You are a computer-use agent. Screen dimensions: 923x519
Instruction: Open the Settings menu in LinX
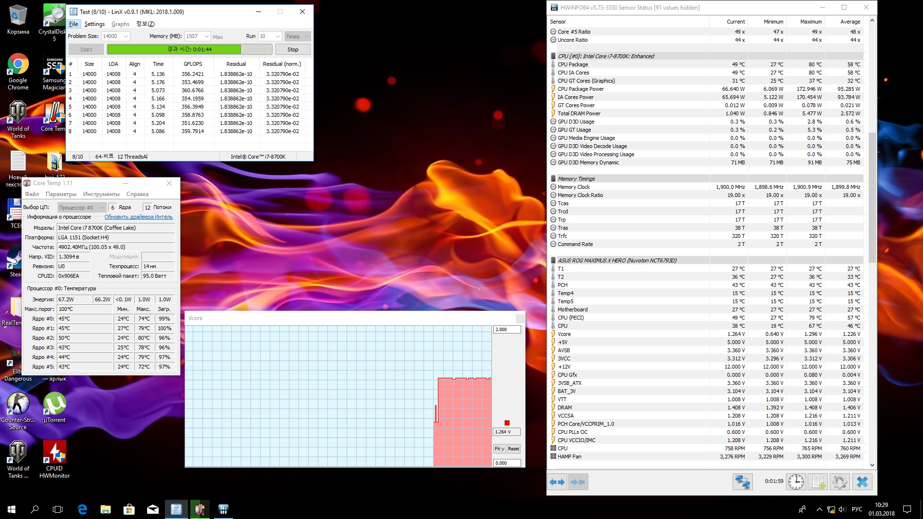click(94, 24)
